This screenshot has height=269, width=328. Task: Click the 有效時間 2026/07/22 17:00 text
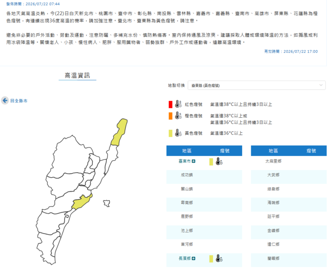coord(291,52)
